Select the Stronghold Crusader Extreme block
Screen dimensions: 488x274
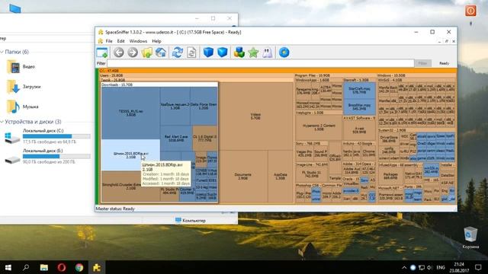pyautogui.click(x=130, y=186)
